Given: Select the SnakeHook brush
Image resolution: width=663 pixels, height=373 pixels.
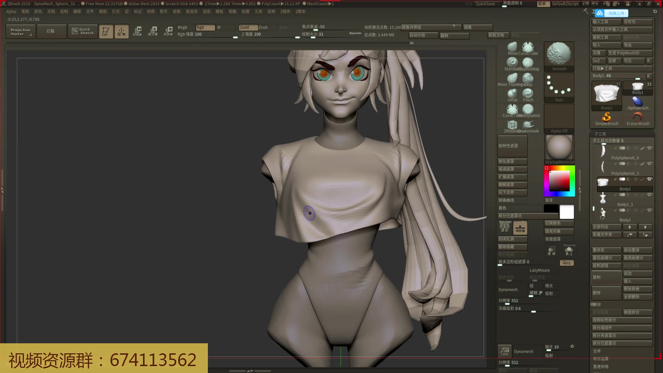Looking at the screenshot, I should click(528, 124).
